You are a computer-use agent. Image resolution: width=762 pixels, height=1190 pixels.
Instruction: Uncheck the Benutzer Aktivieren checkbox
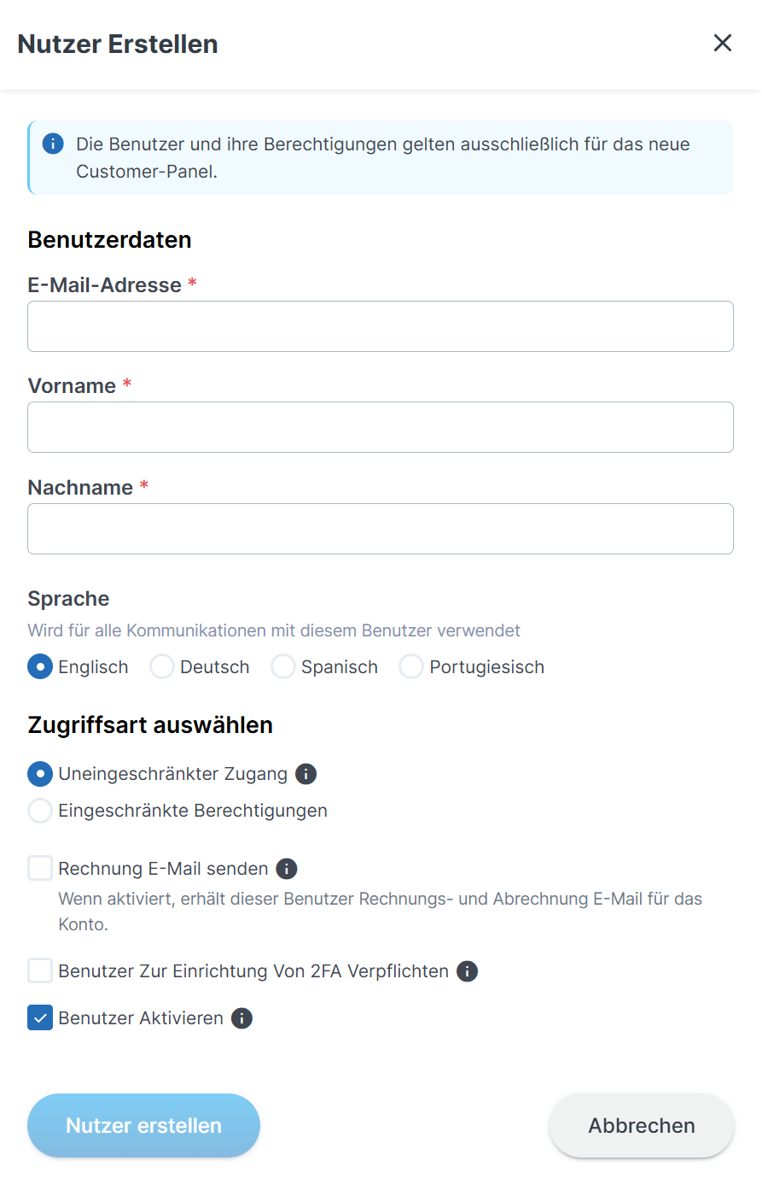pyautogui.click(x=40, y=1018)
